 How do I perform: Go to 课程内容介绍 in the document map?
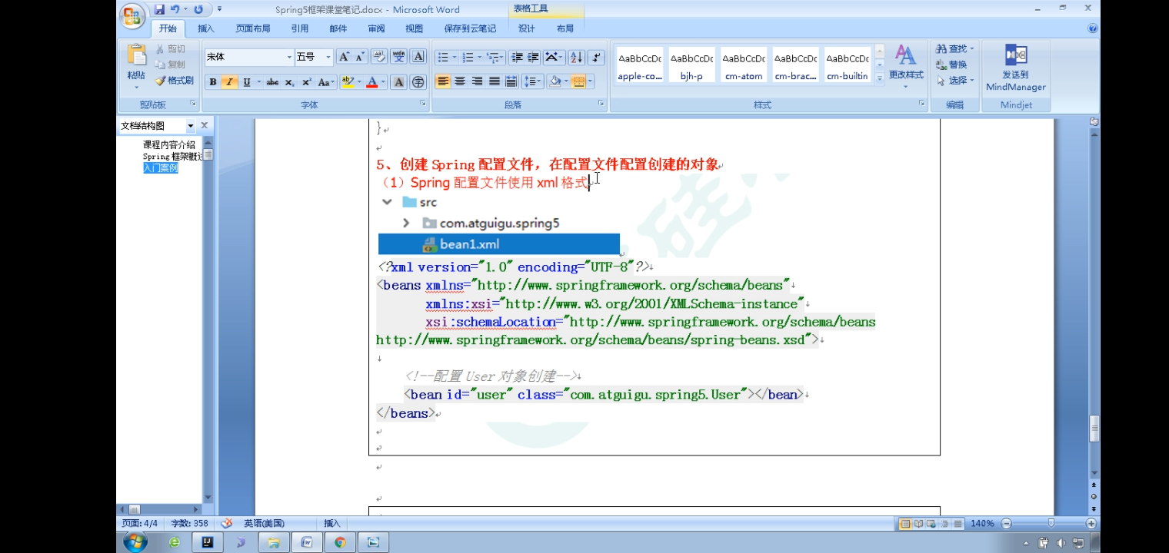tap(169, 144)
